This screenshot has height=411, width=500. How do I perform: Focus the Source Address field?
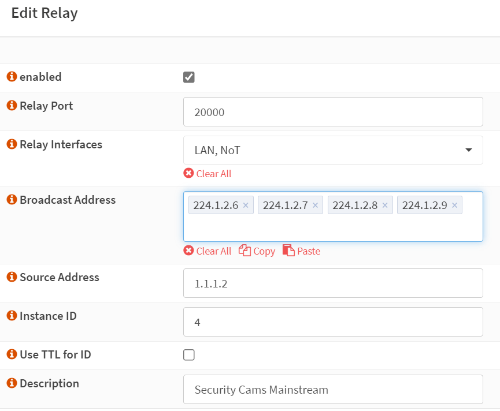[x=333, y=283]
